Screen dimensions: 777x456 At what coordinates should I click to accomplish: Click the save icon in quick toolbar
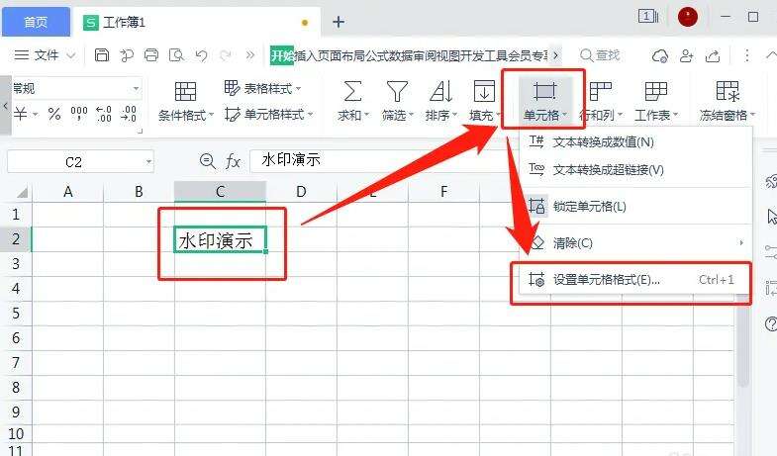pyautogui.click(x=102, y=55)
